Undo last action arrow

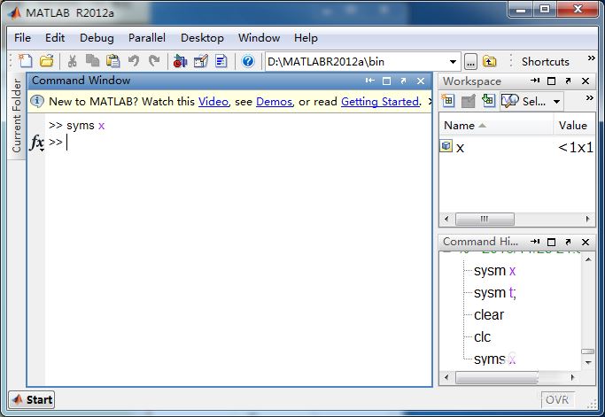click(x=134, y=61)
